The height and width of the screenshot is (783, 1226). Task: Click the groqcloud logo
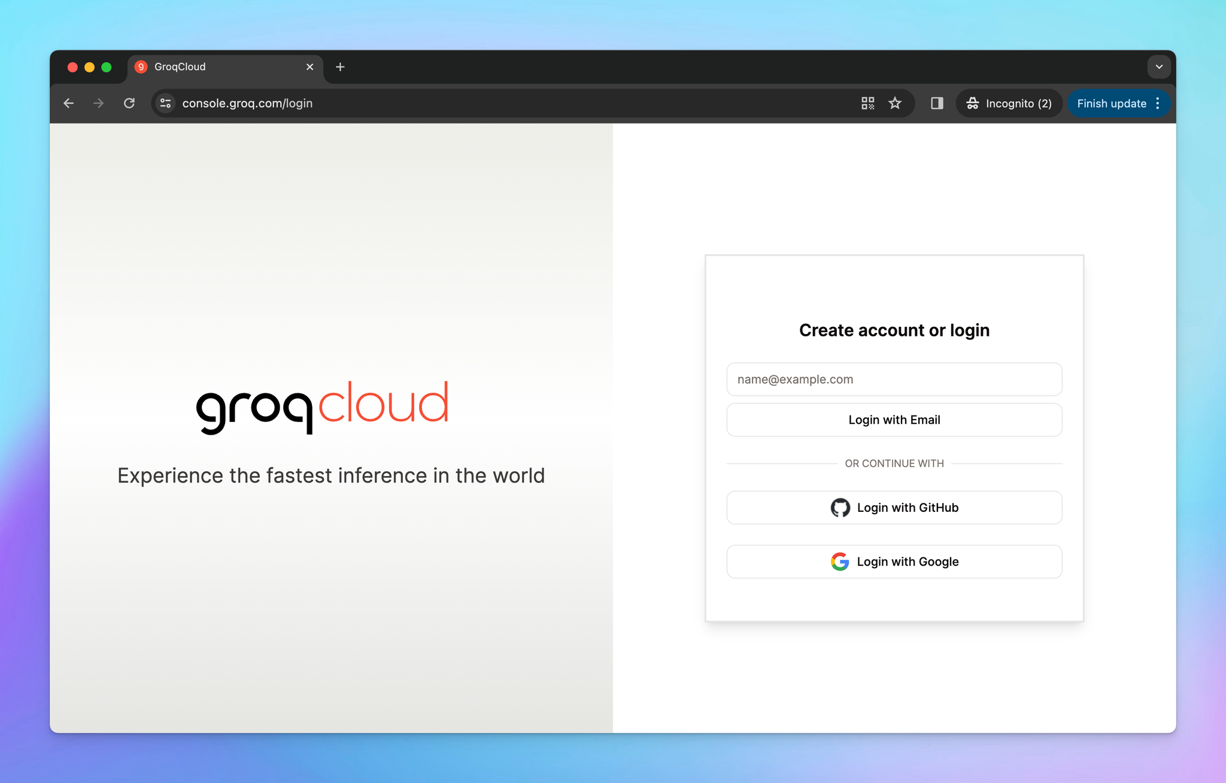[322, 407]
